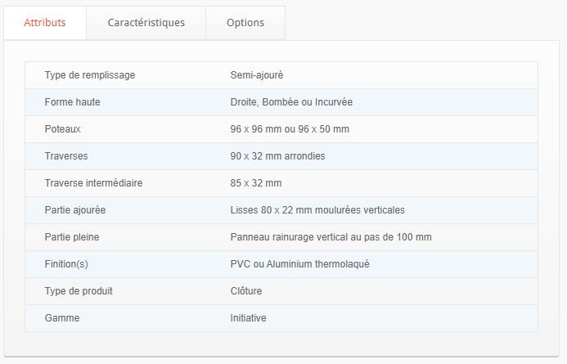This screenshot has width=567, height=364.
Task: Click the '90 x 32 mm arrondies' value
Action: coord(277,155)
